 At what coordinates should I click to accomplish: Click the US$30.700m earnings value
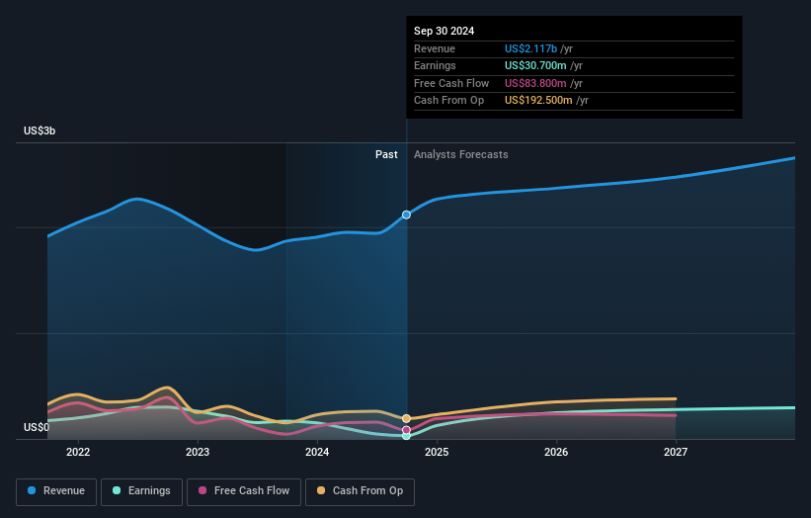click(535, 65)
